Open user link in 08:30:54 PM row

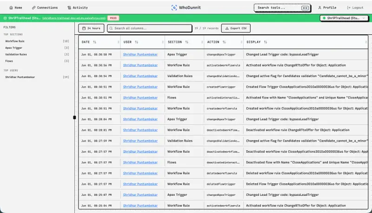tap(140, 76)
